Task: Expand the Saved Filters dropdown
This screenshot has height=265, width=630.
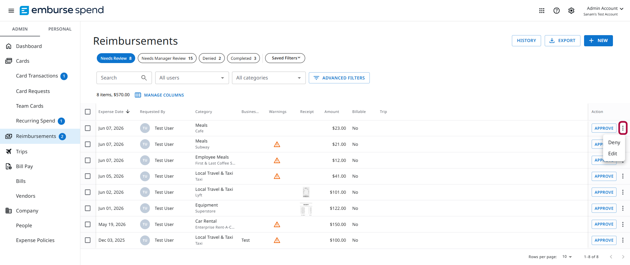Action: click(x=285, y=58)
